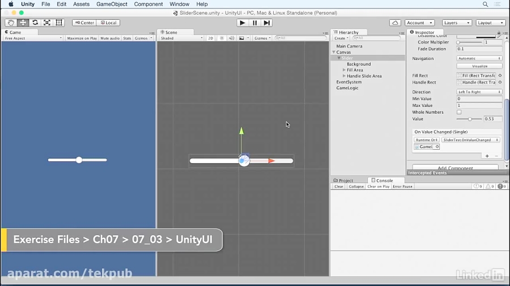
Task: Toggle Mute audio in Game view
Action: (110, 38)
